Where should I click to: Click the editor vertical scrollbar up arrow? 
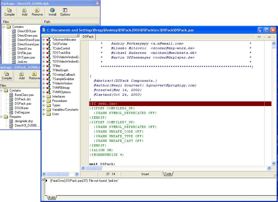(x=274, y=43)
